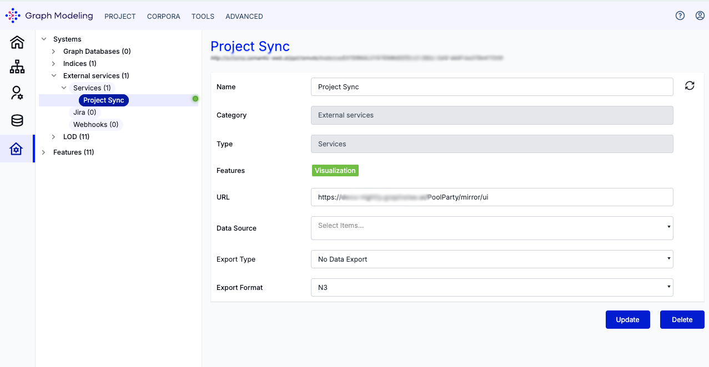Click into the Name input field
Viewport: 709px width, 367px height.
492,86
